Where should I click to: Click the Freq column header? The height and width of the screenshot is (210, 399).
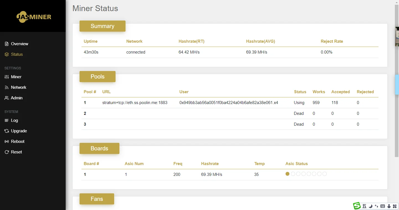178,164
